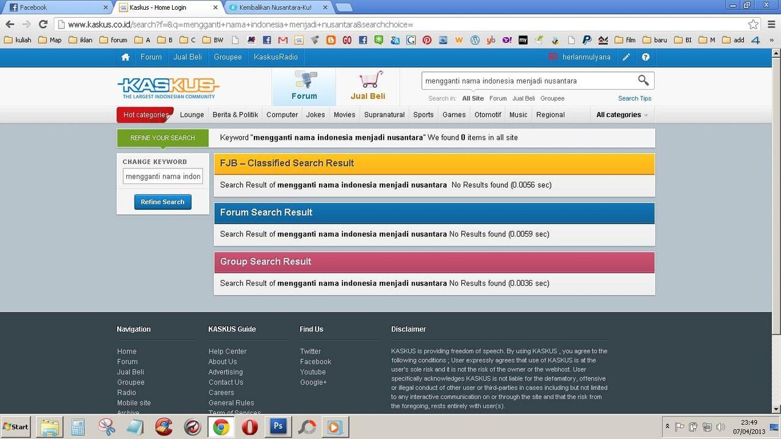781x439 pixels.
Task: Open the iklan bookmarks folder
Action: point(81,40)
